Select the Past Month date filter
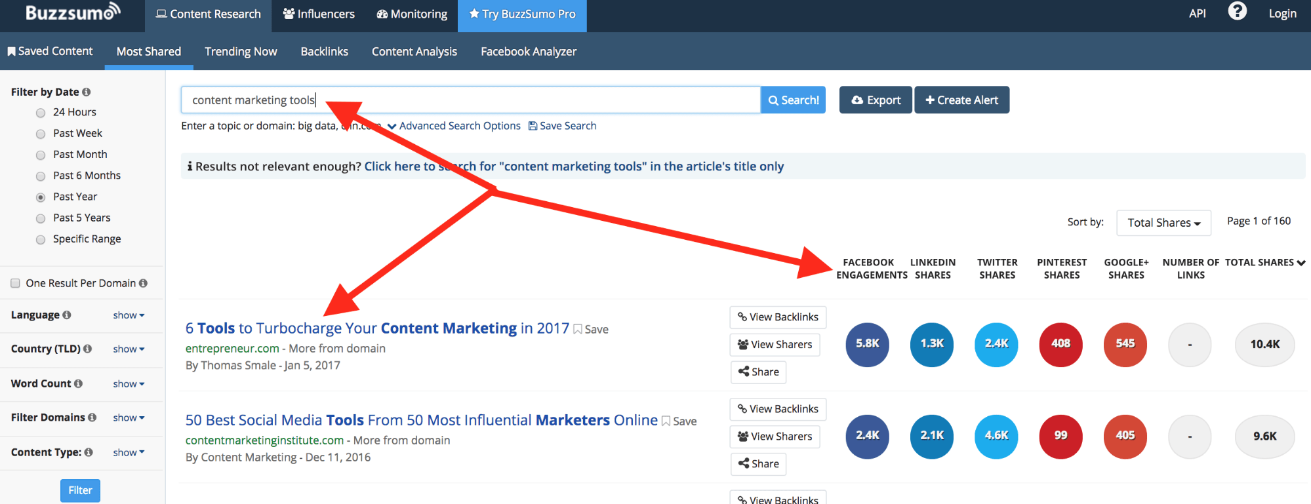The image size is (1311, 504). pos(41,155)
